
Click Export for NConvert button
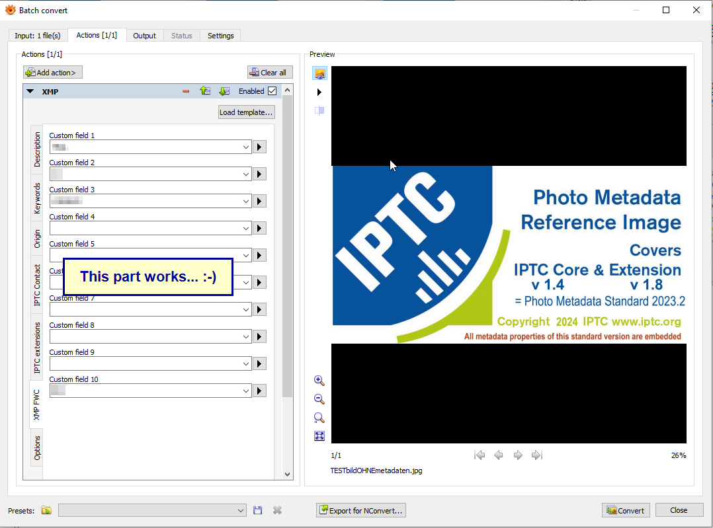pos(361,510)
